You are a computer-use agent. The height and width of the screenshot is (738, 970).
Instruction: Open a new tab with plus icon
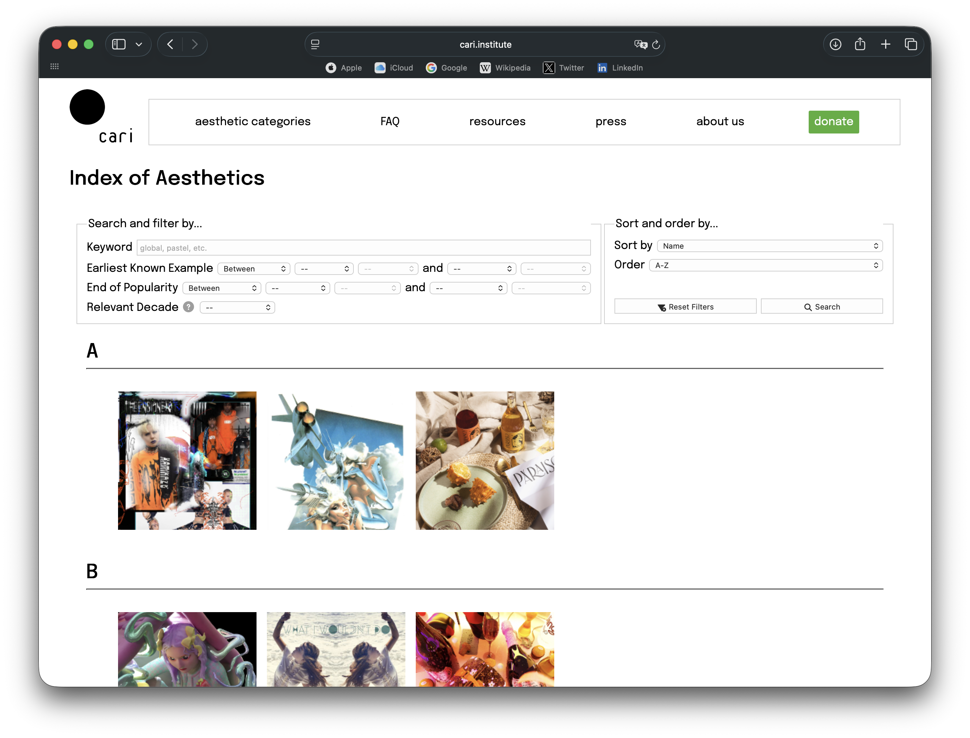coord(886,44)
